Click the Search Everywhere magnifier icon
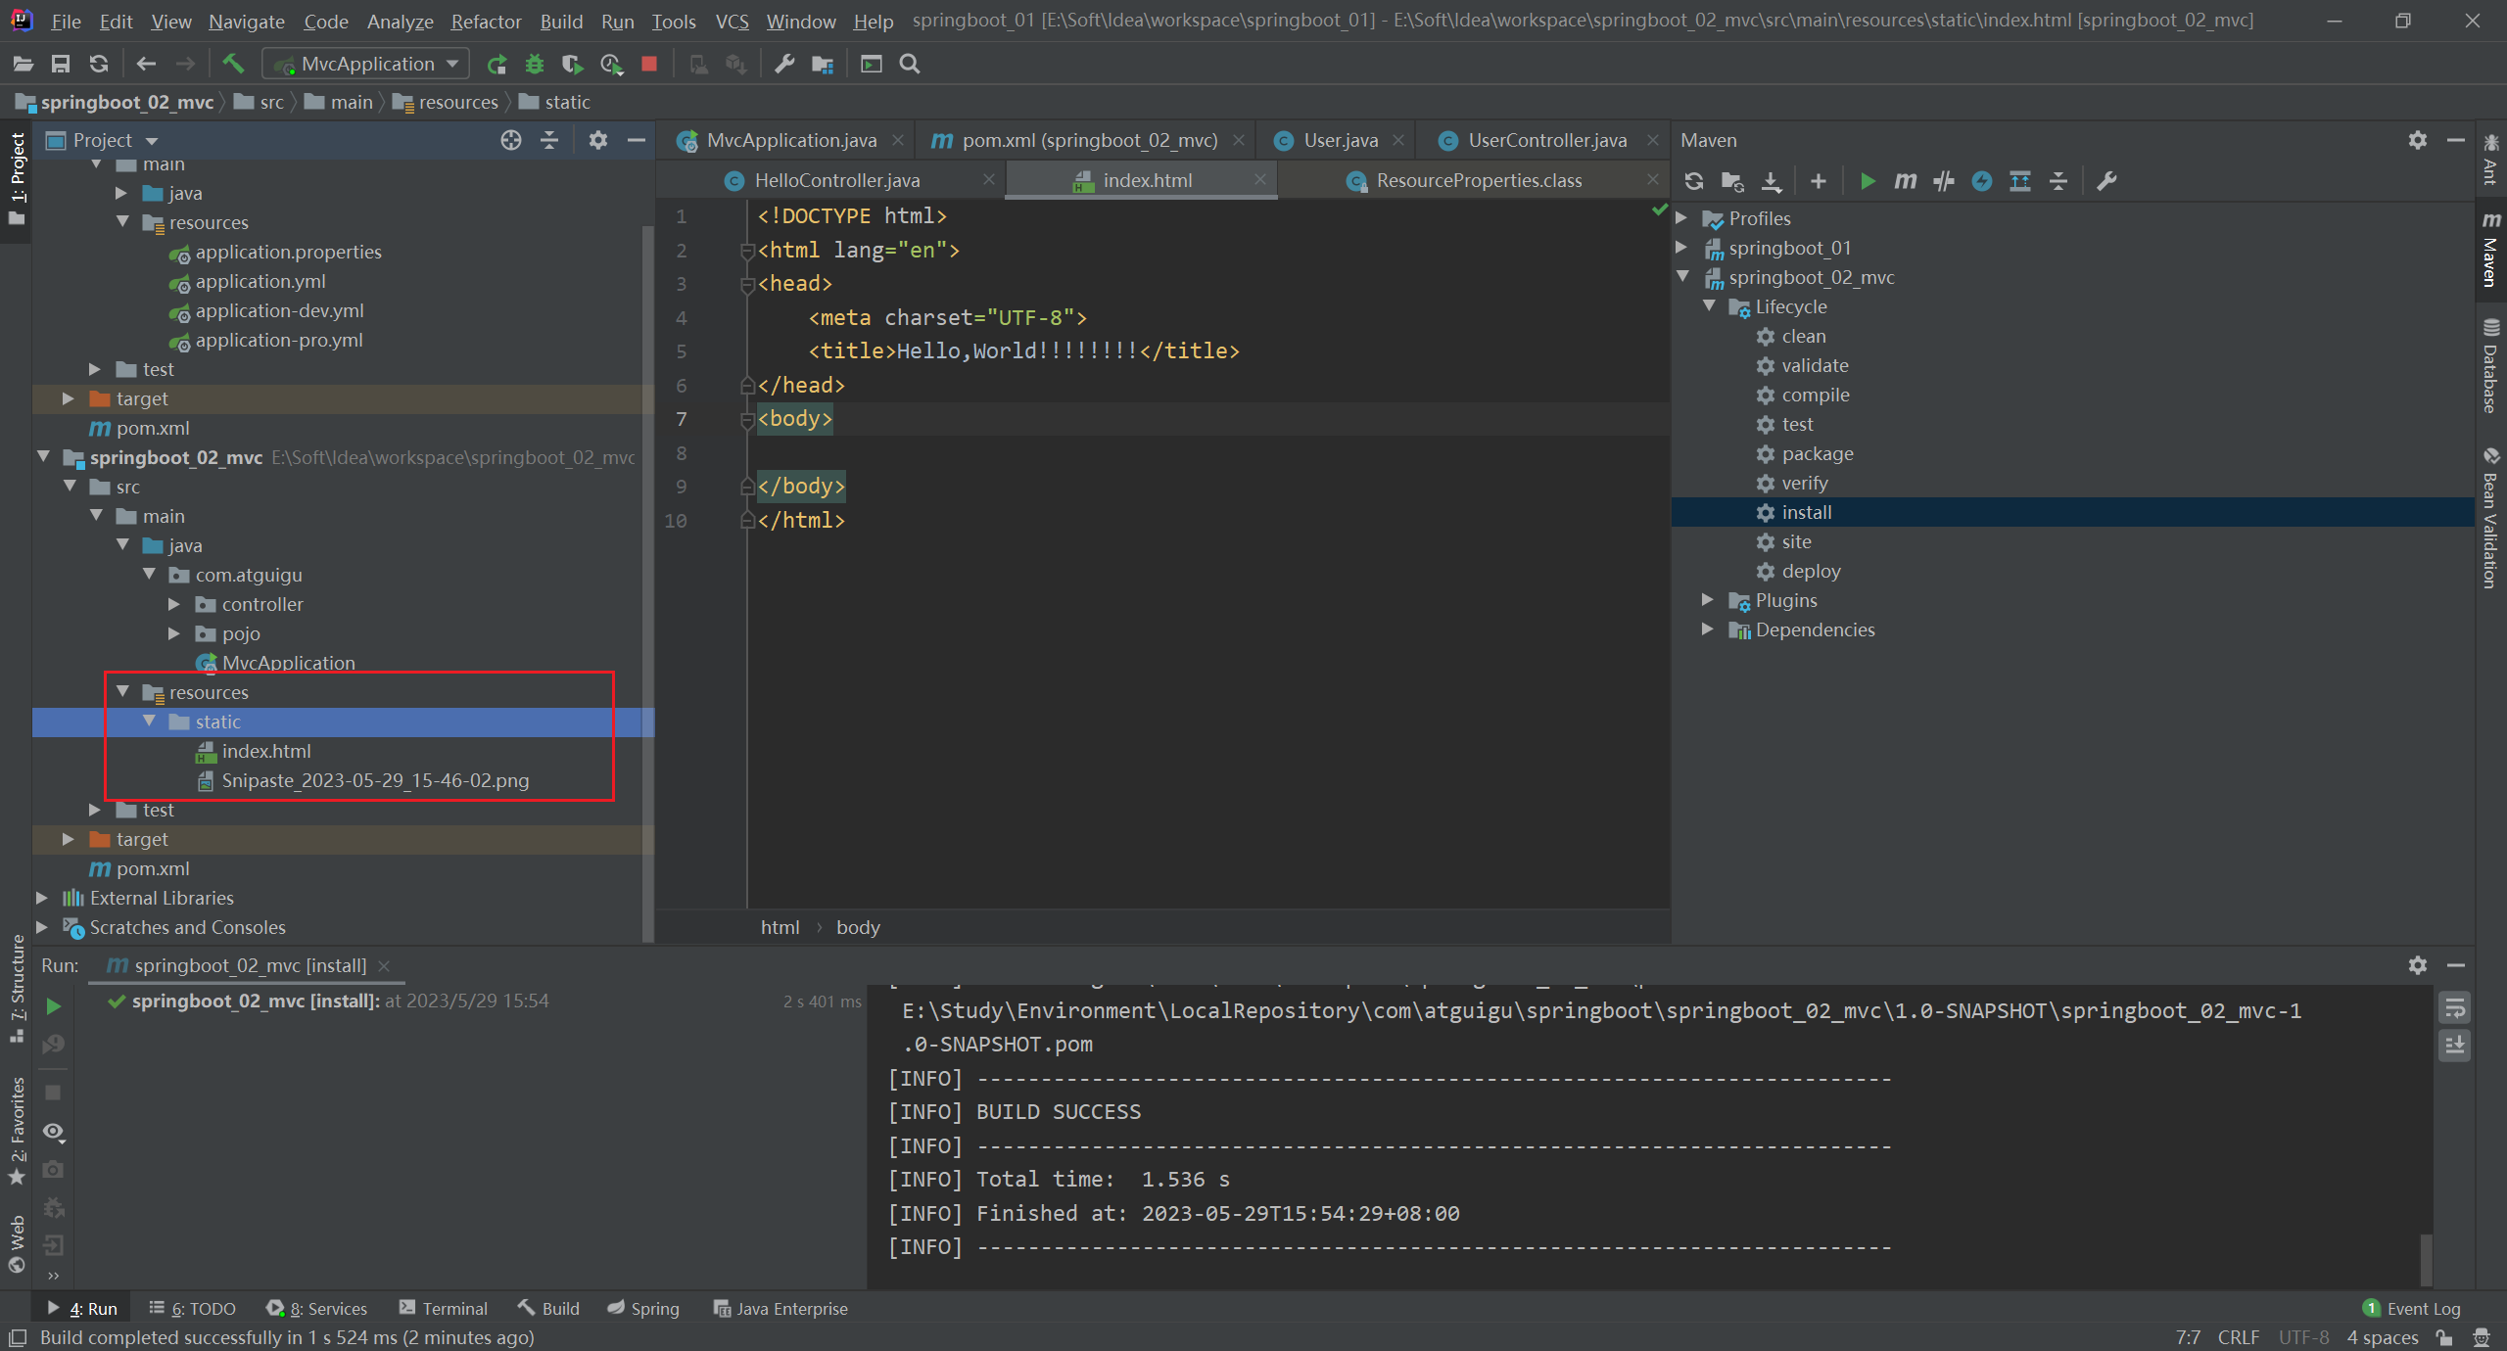This screenshot has height=1351, width=2507. click(910, 64)
